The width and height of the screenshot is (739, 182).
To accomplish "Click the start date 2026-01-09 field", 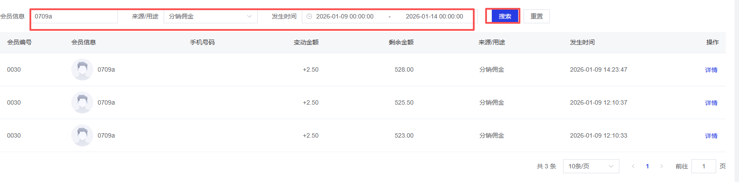I will [345, 16].
